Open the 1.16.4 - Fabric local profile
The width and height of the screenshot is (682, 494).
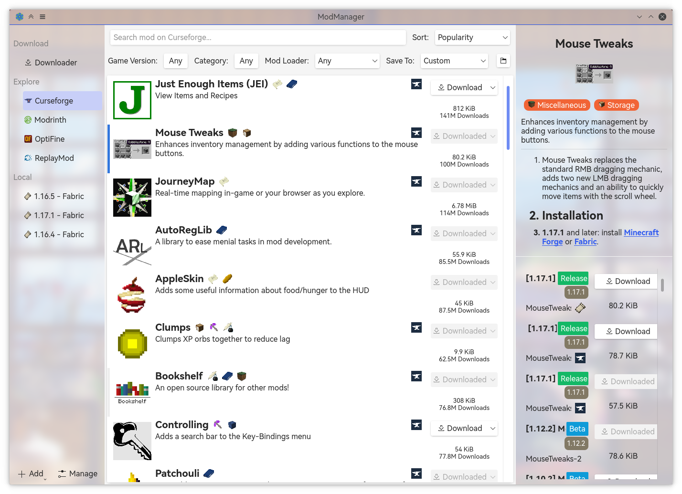point(62,234)
